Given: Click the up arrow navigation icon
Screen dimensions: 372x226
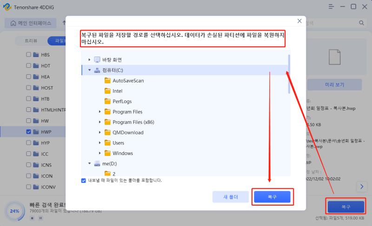Looking at the screenshot, I should pos(64,23).
